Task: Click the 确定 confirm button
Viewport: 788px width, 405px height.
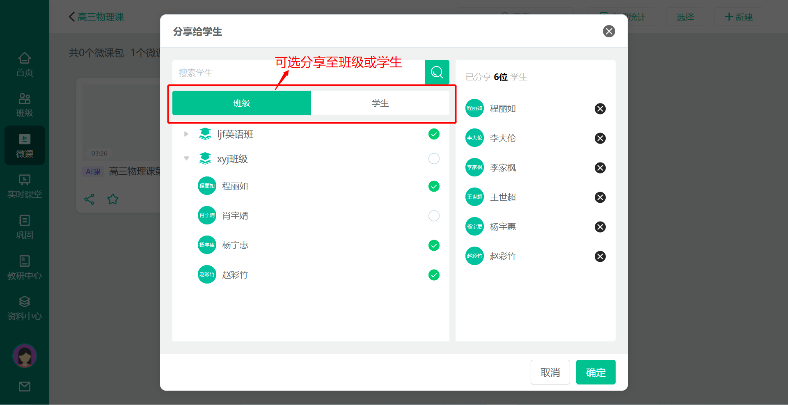Action: tap(596, 372)
